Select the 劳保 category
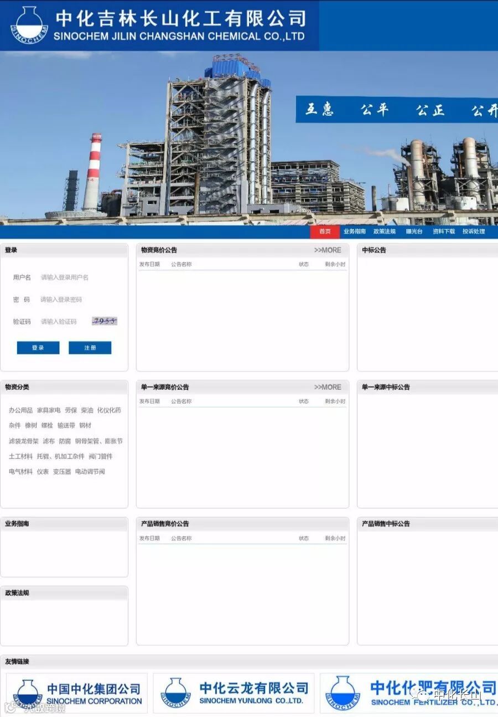The image size is (498, 717). point(71,410)
